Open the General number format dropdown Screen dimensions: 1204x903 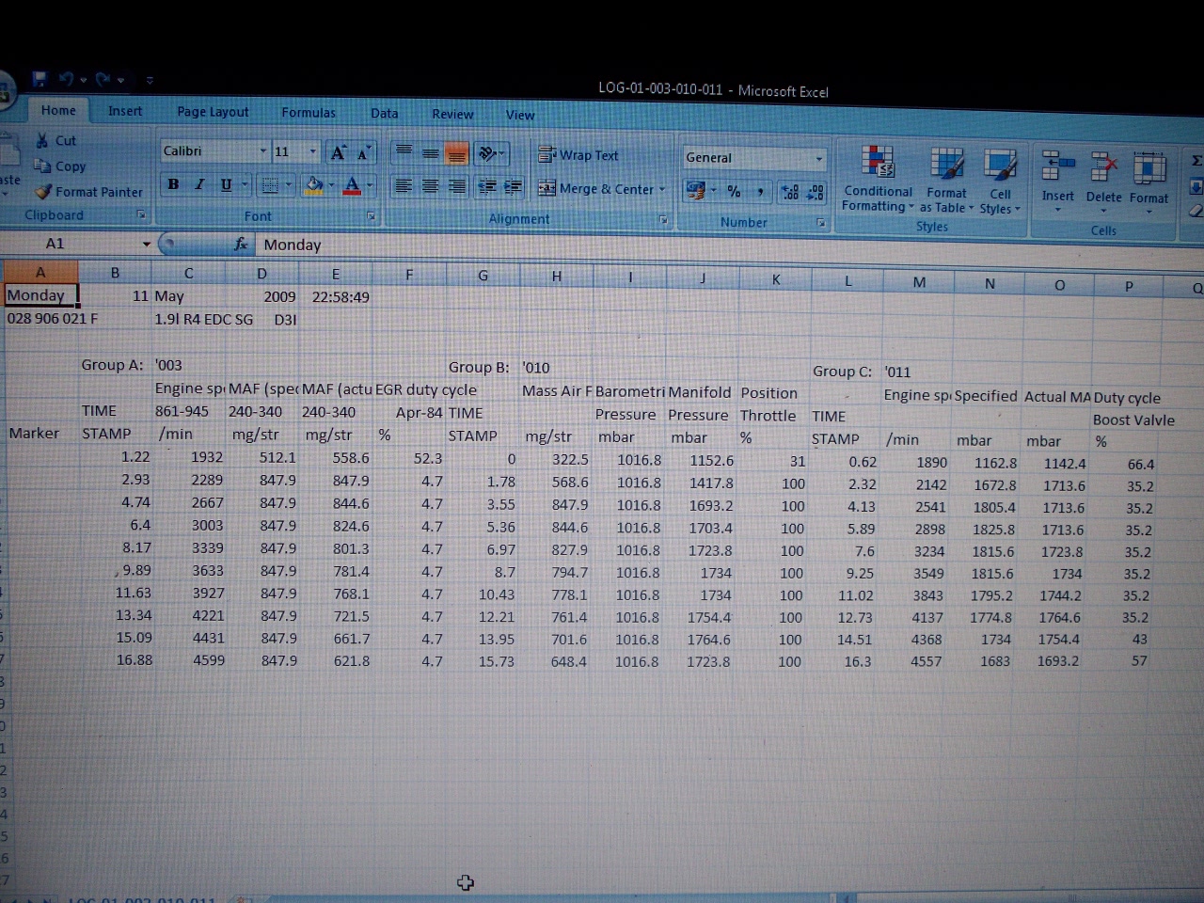point(819,158)
